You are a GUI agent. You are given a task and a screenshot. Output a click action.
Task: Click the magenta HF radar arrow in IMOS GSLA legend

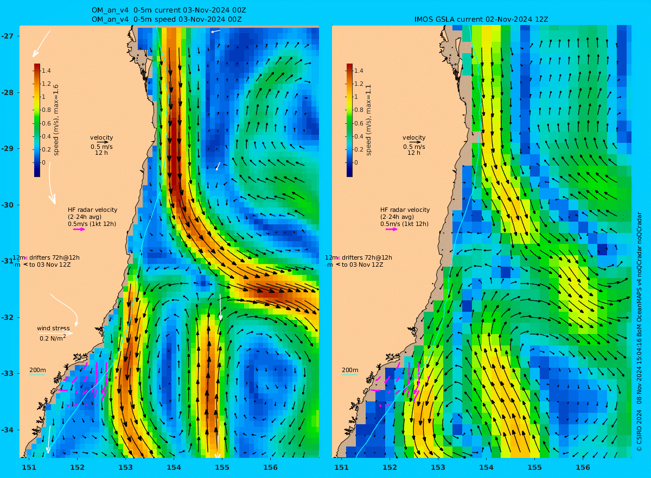[x=392, y=229]
